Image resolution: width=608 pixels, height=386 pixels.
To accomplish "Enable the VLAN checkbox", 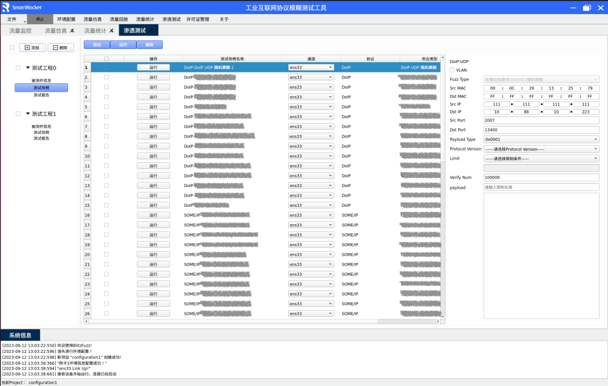I will [453, 70].
